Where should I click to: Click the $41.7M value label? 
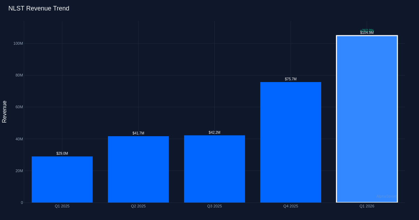(138, 133)
